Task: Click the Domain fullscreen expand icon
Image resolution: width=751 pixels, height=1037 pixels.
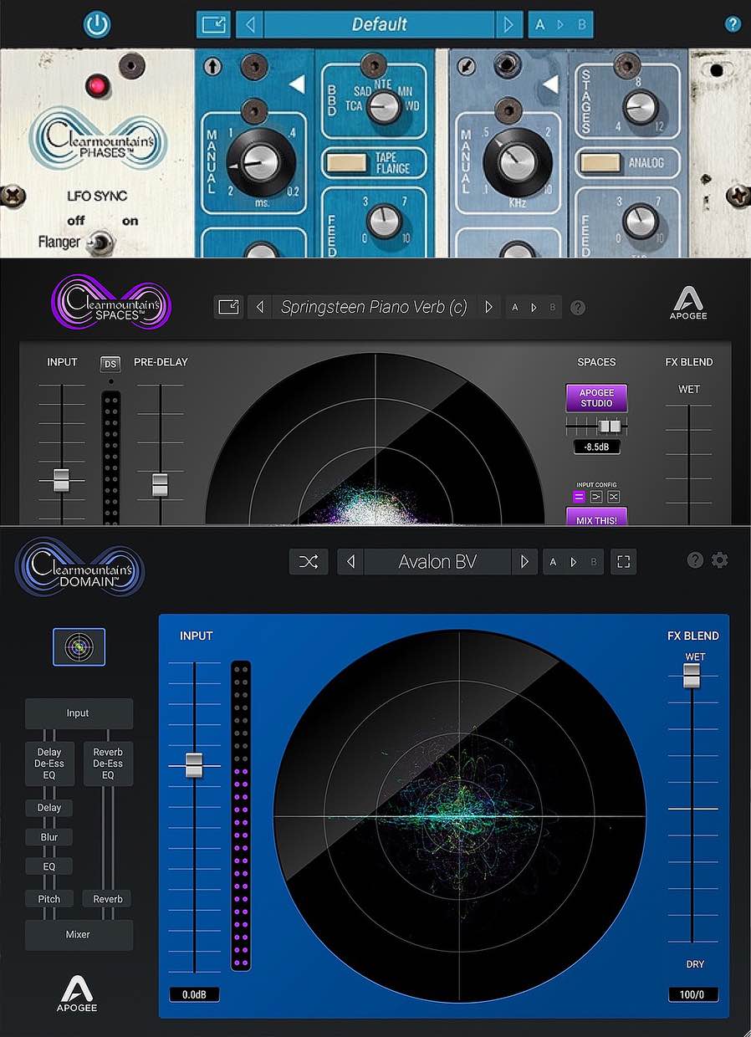Action: (623, 562)
